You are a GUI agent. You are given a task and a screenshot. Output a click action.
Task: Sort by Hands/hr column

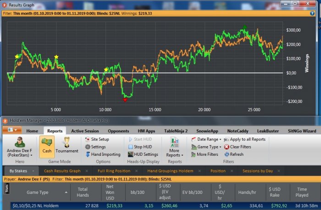point(247,192)
